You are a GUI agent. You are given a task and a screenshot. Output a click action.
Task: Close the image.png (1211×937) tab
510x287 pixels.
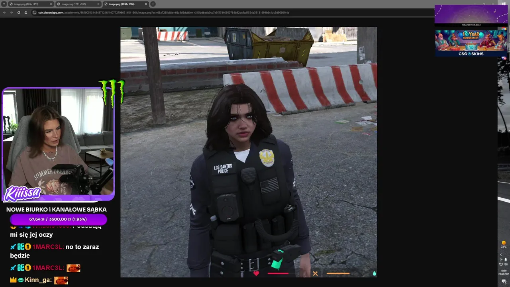pos(98,4)
